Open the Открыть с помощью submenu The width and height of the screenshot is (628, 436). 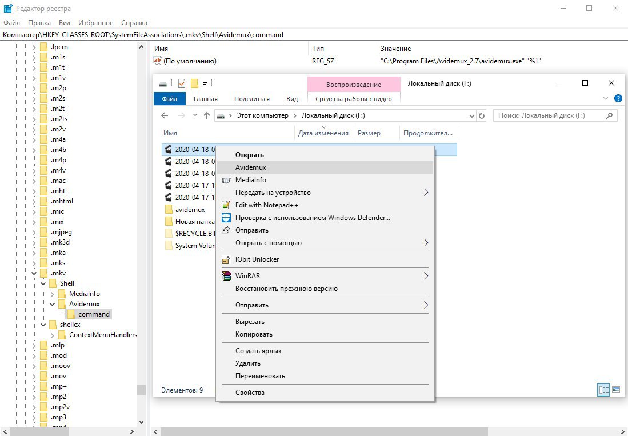point(325,243)
